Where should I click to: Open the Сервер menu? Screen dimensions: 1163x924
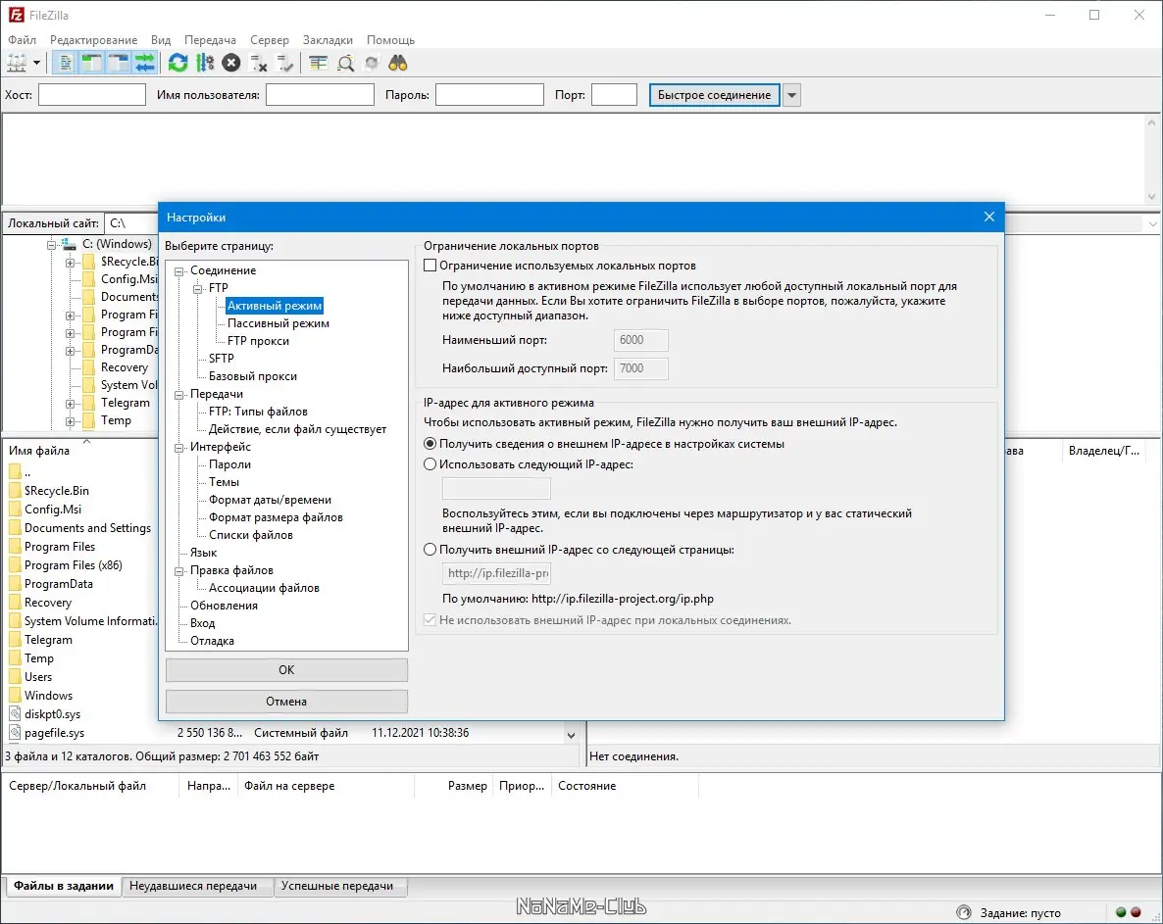(x=270, y=40)
